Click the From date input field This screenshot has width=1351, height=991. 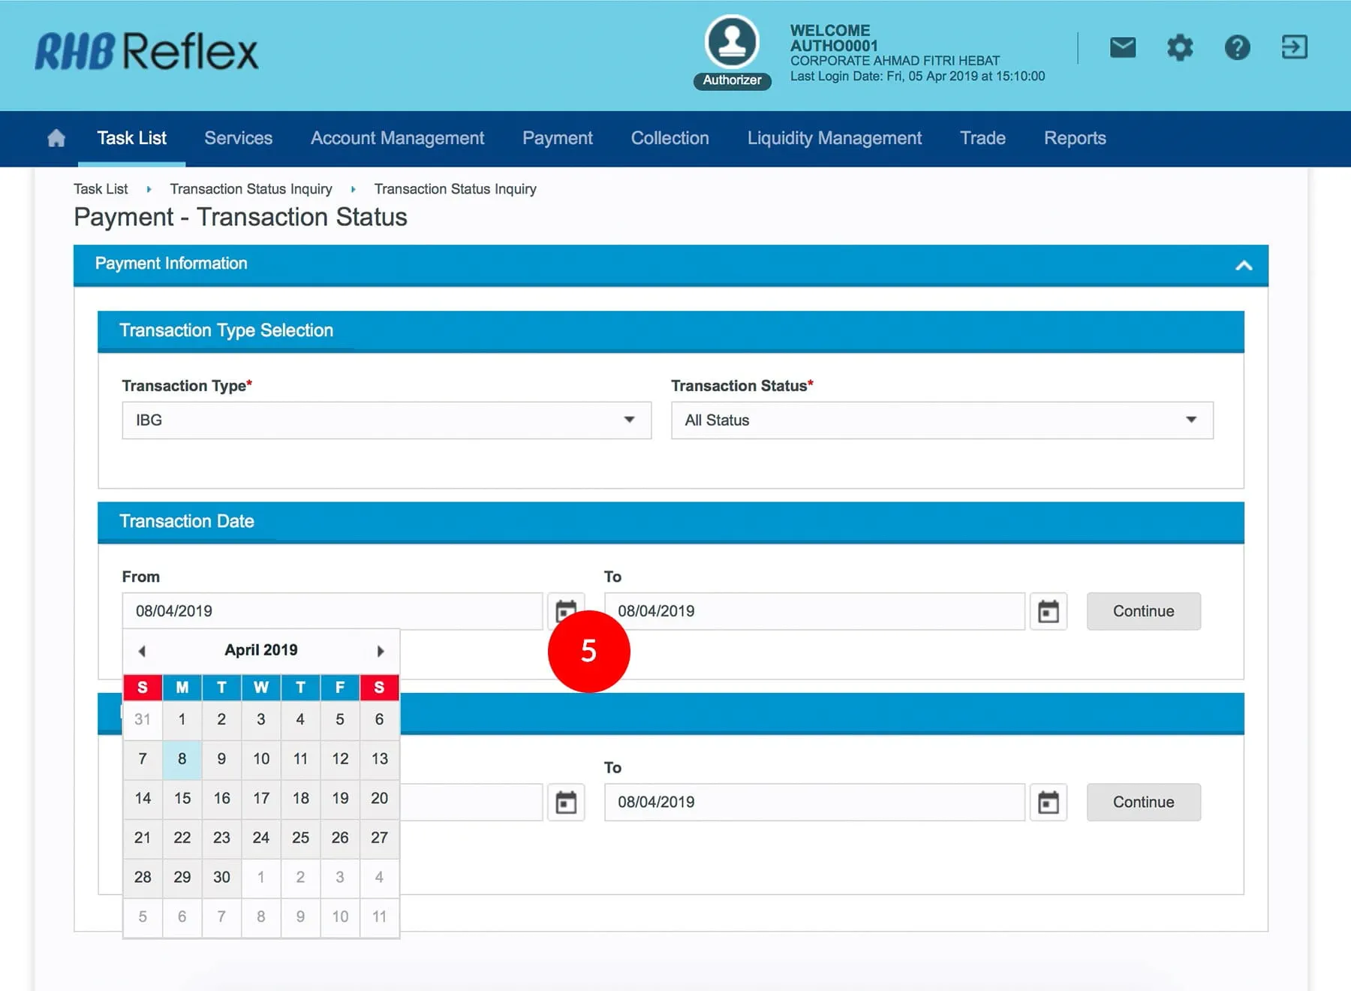(x=332, y=611)
